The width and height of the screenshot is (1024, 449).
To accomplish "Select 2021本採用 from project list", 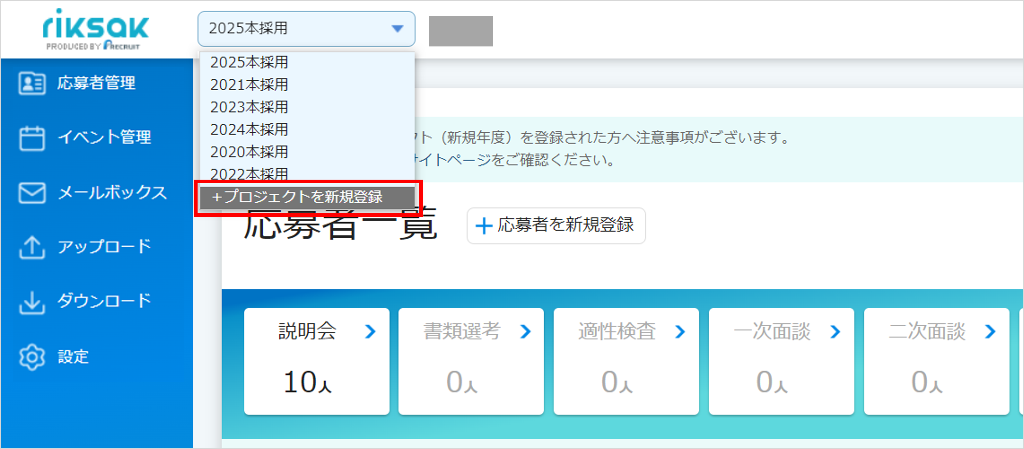I will pos(307,84).
